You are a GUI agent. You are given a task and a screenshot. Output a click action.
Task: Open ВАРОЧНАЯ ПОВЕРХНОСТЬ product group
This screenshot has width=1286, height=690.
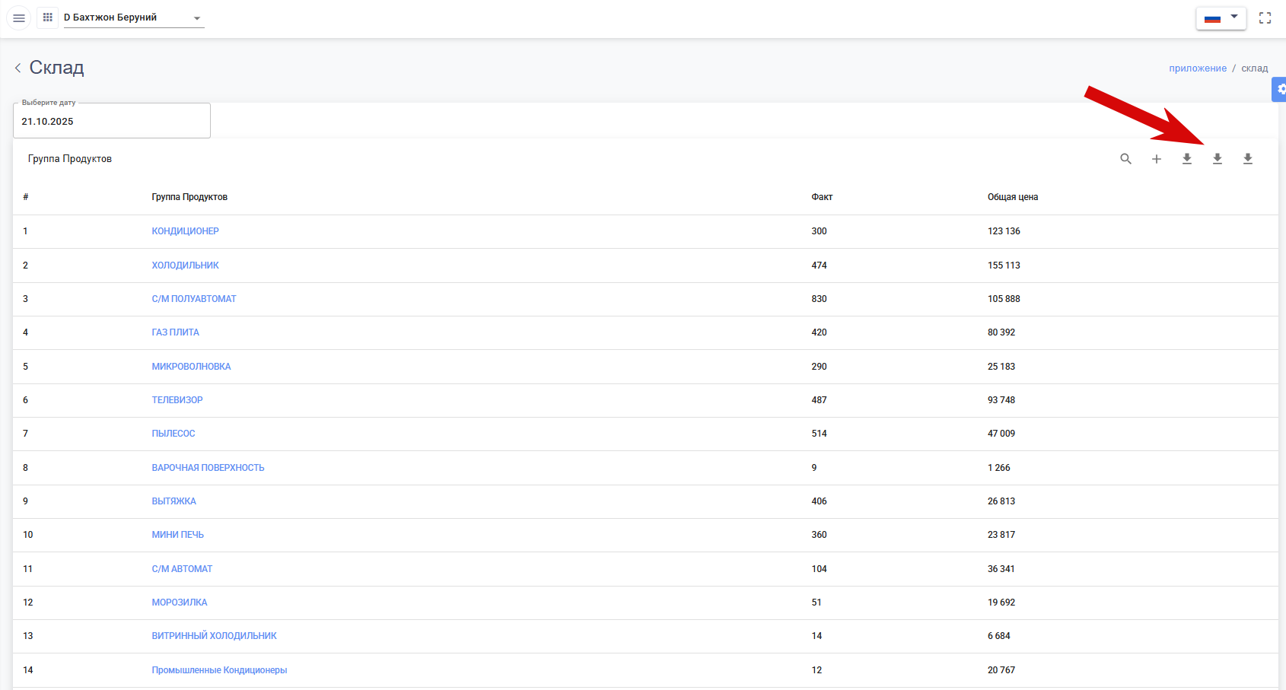pos(208,468)
